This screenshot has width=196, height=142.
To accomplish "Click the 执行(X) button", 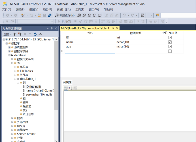I will click(64, 21).
